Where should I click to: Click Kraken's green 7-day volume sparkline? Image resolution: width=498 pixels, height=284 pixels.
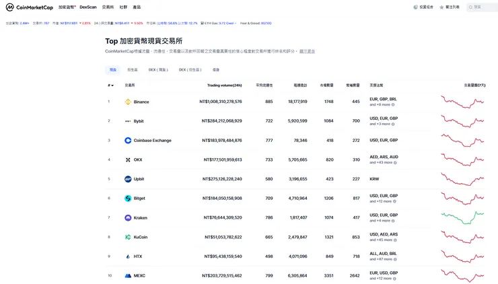pyautogui.click(x=462, y=217)
